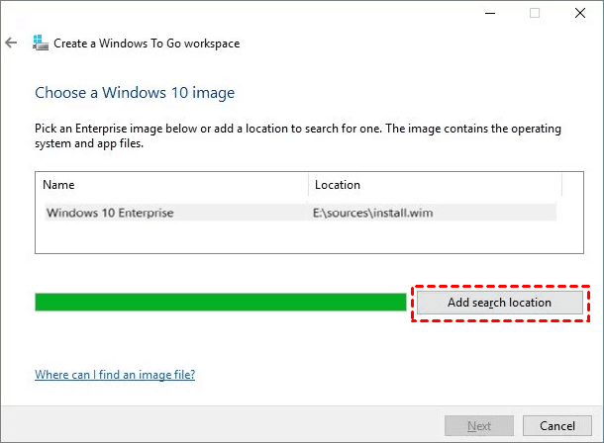Screen dimensions: 604x443
Task: Click the divider between Name and Location columns
Action: pyautogui.click(x=309, y=185)
